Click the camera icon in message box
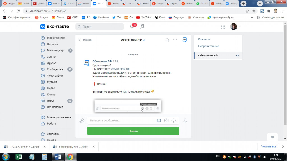The width and height of the screenshot is (287, 161). tap(166, 120)
